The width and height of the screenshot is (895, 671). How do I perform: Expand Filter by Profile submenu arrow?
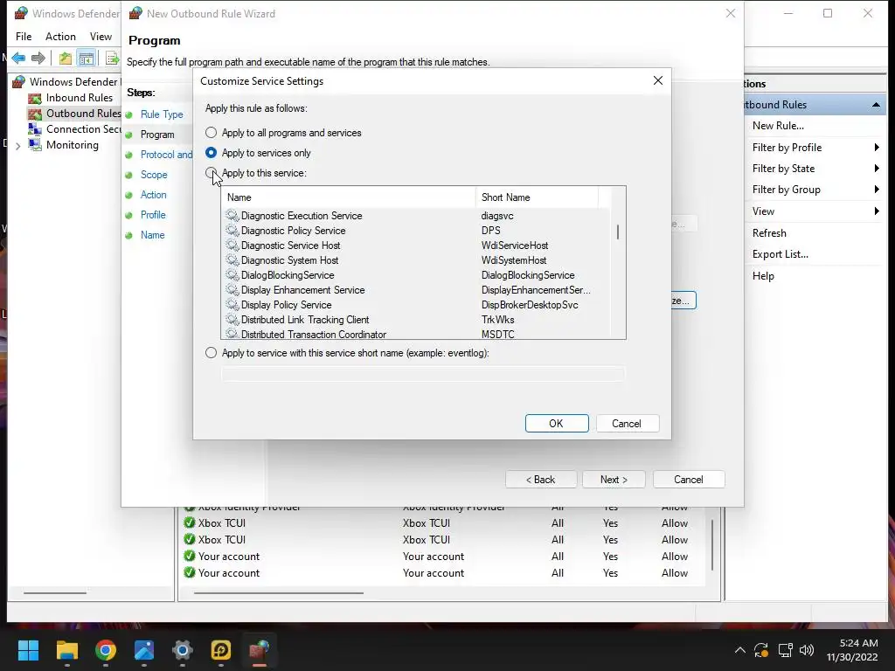(877, 147)
